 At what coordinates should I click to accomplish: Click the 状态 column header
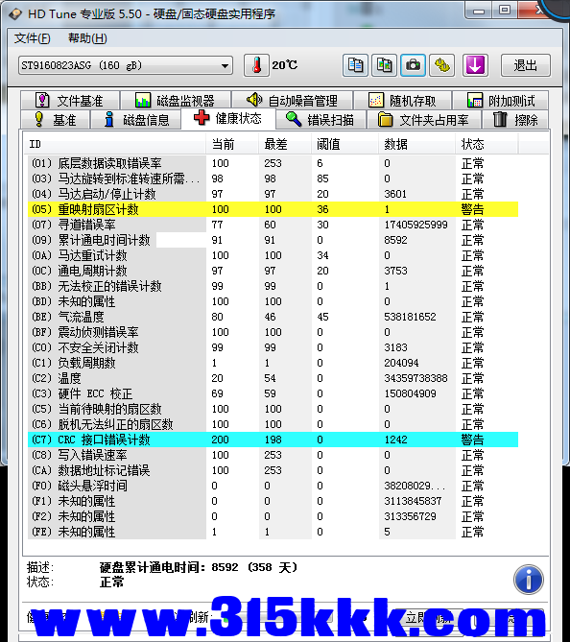point(487,144)
